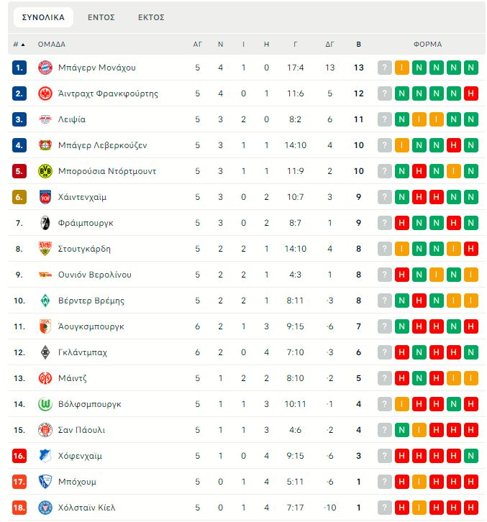Open the Ουνιόν Βερολίνου team link
Screen dimensions: 487x522
coord(94,275)
